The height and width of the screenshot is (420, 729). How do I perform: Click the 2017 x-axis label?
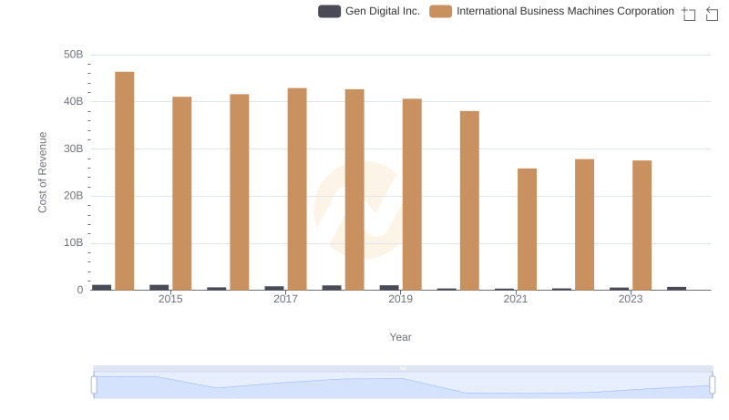pyautogui.click(x=285, y=299)
